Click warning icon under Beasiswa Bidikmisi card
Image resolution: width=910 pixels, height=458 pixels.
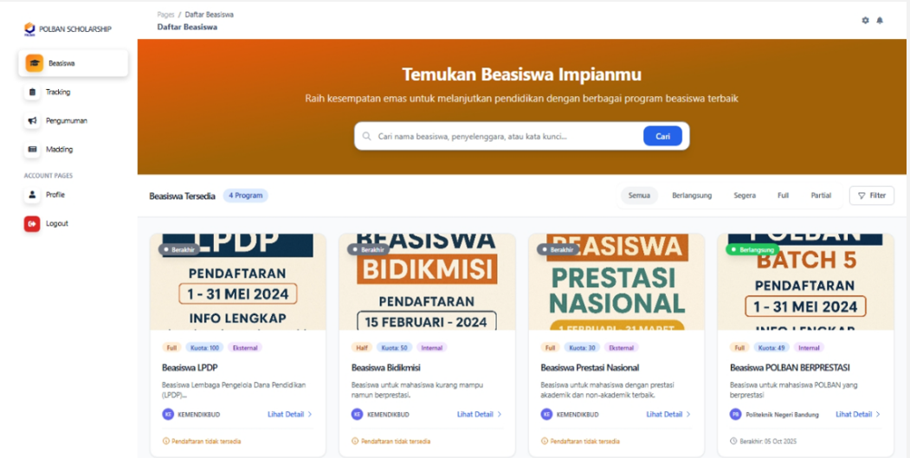tap(355, 442)
